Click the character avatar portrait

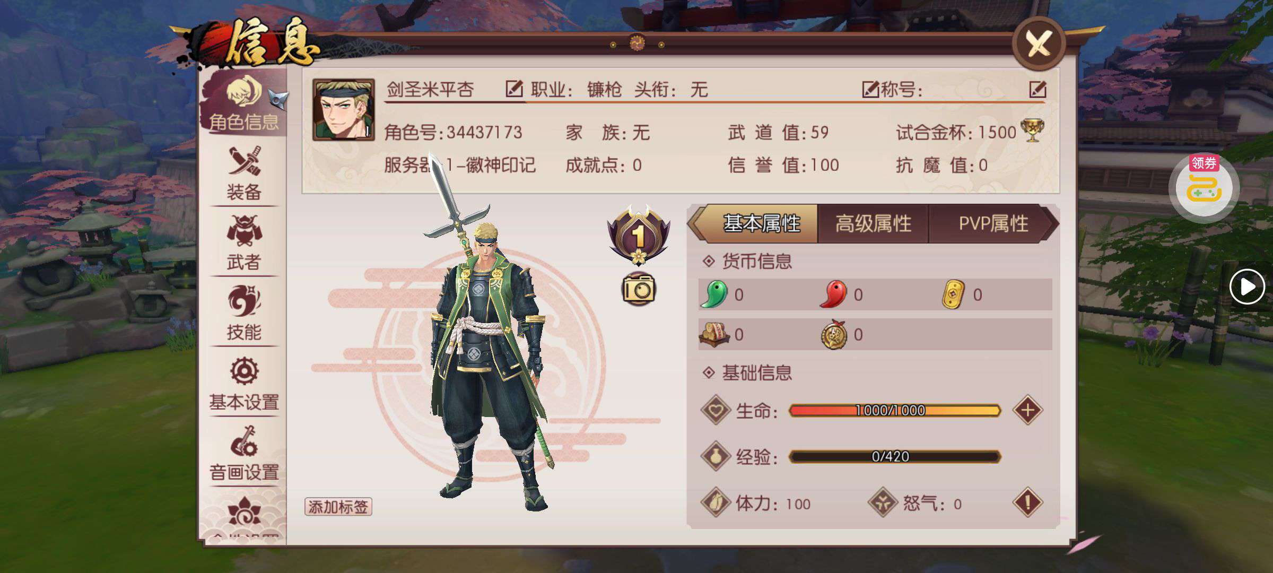coord(343,110)
